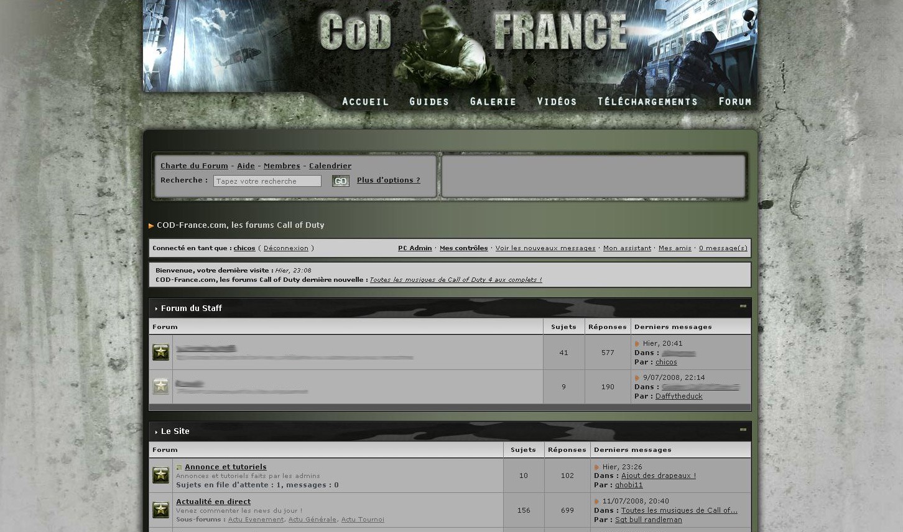Viewport: 903px width, 532px height.
Task: Open last-post icon for Hier, 23:26
Action: pos(596,467)
